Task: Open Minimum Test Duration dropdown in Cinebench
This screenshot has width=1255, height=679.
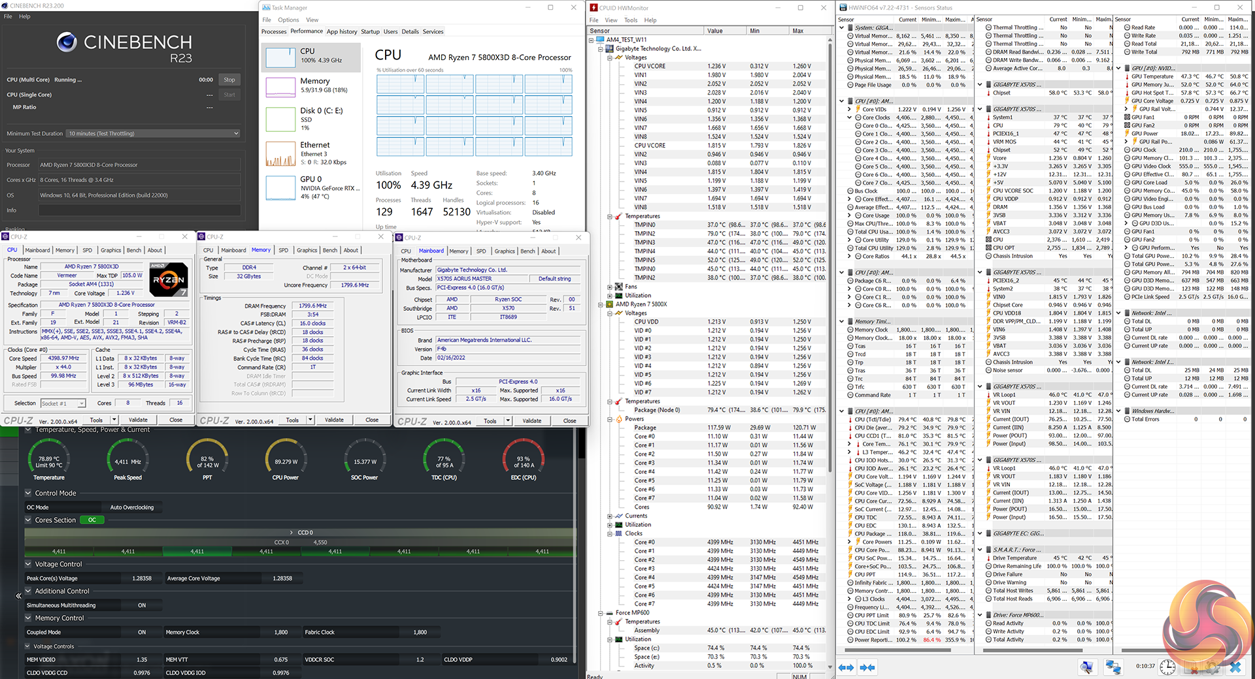Action: (x=154, y=133)
